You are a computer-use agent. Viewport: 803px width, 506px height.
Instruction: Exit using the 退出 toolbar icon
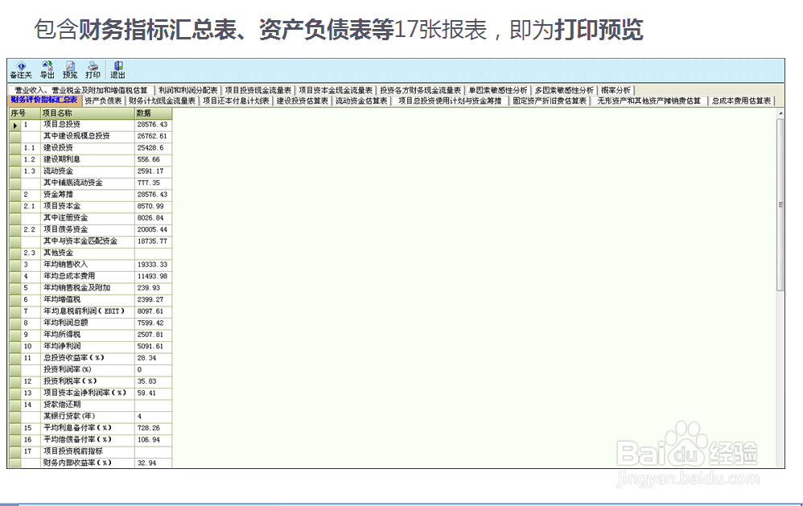(118, 68)
